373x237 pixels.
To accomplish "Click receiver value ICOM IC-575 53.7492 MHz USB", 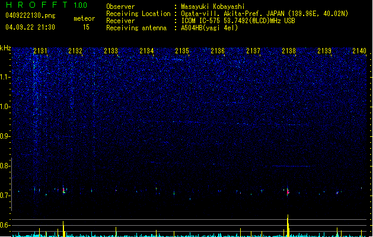I will tap(238, 21).
